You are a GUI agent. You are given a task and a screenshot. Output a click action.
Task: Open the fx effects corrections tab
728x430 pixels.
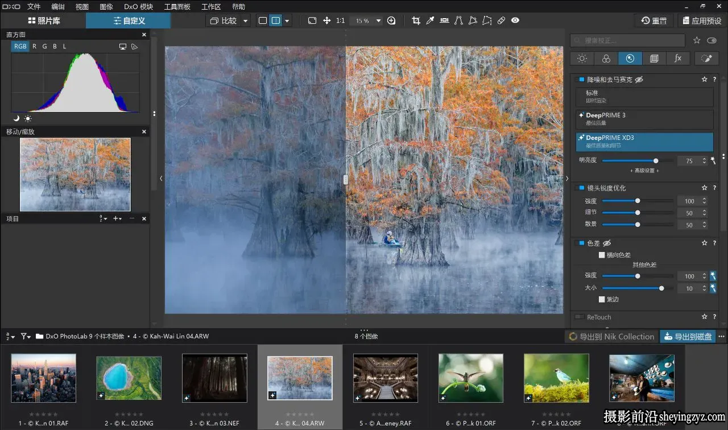pos(678,59)
